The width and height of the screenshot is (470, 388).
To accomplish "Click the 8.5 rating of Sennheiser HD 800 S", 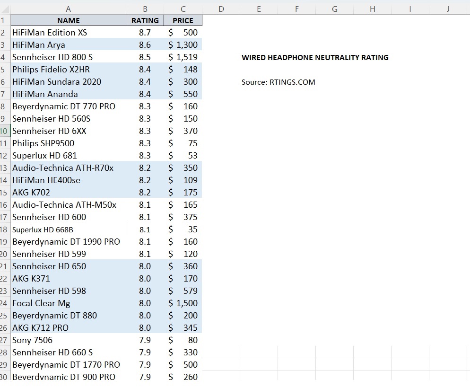I will (x=145, y=57).
